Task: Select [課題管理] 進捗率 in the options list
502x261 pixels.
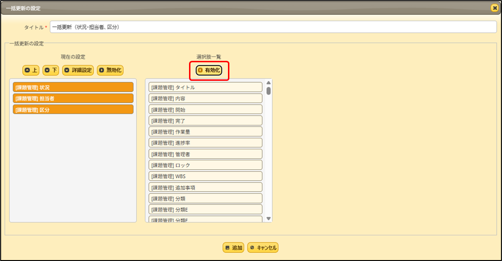Action: [x=205, y=143]
